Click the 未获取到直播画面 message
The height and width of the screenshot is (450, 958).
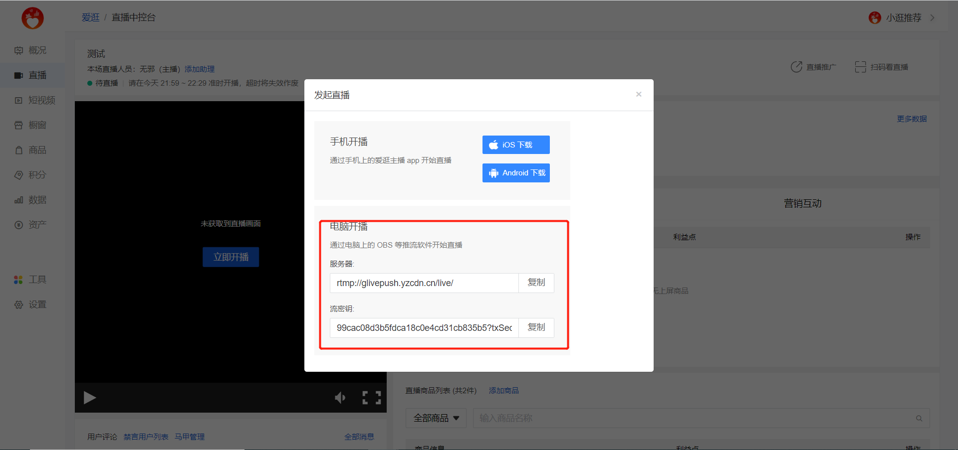(231, 224)
